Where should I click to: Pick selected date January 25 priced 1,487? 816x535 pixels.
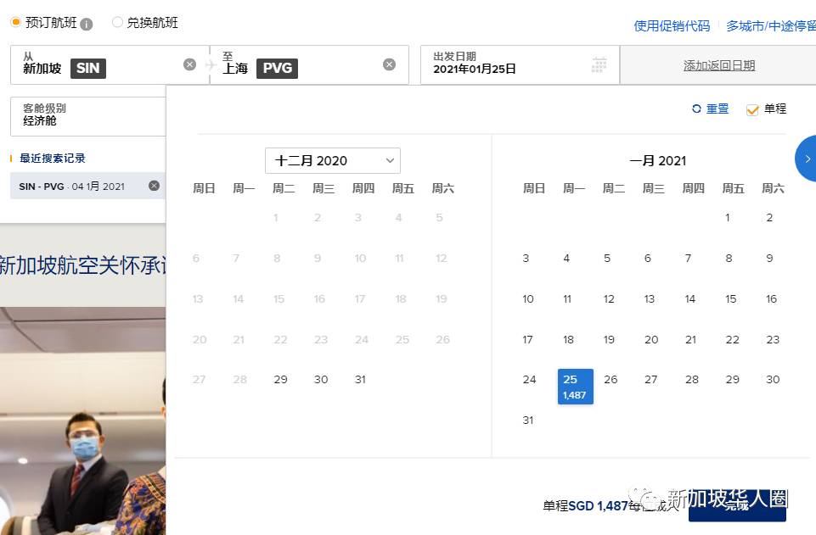coord(575,386)
